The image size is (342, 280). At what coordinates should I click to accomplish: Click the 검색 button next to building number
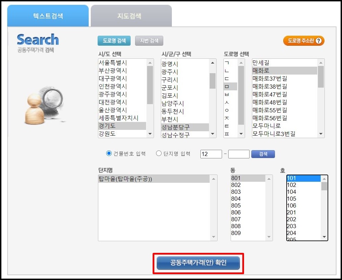click(263, 154)
